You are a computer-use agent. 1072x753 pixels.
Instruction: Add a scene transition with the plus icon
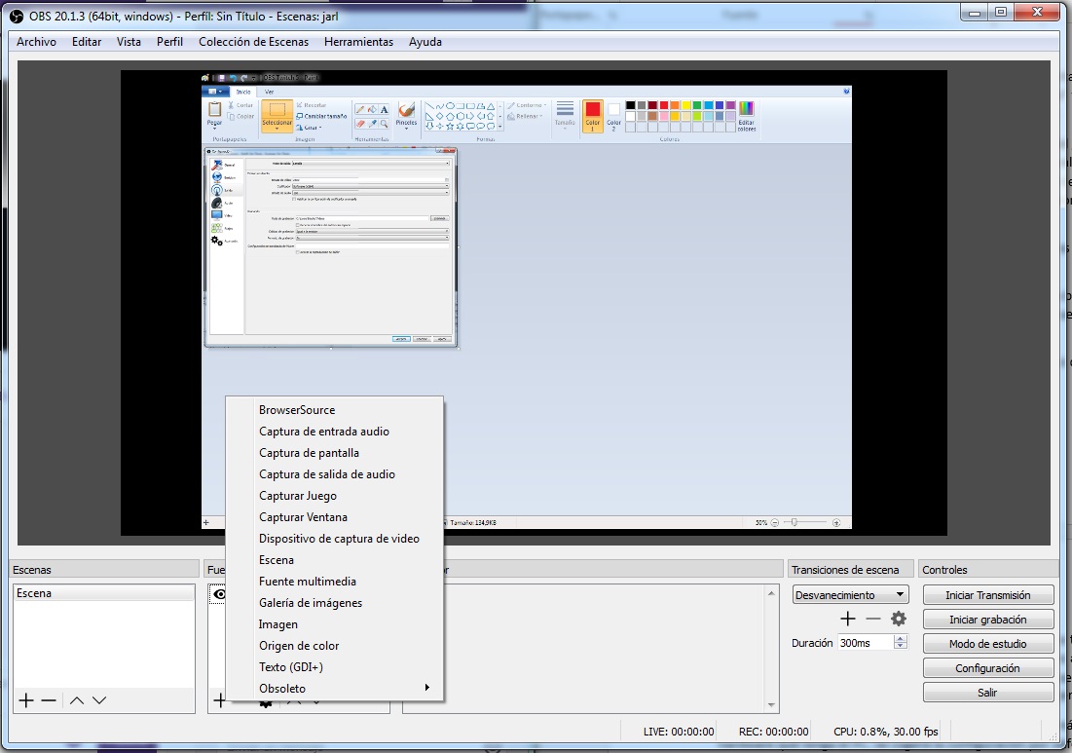[x=848, y=619]
